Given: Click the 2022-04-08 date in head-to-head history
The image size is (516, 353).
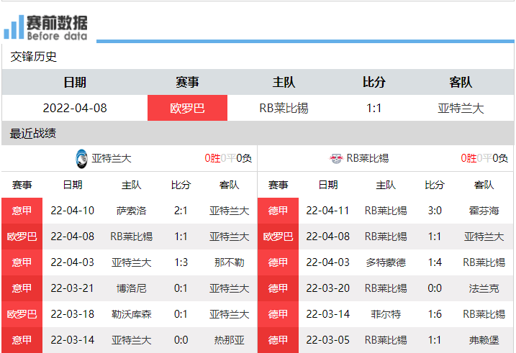Looking at the screenshot, I should pyautogui.click(x=75, y=108).
